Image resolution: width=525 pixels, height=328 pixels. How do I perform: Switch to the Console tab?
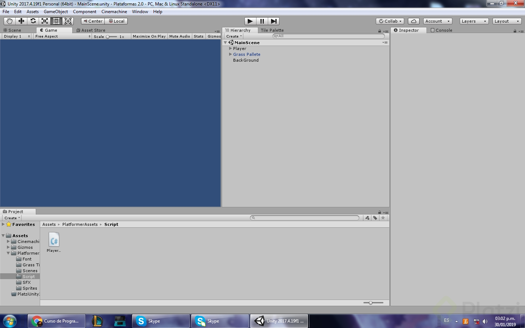tap(441, 30)
